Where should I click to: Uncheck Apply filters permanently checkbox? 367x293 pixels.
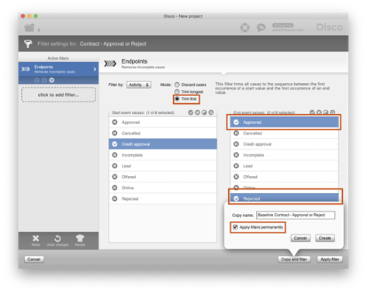click(235, 227)
